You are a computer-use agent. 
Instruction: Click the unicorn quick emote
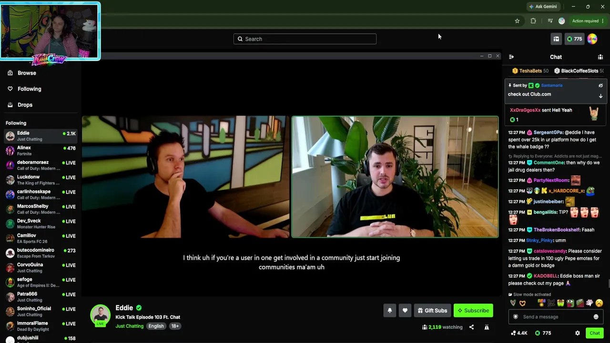[590, 303]
